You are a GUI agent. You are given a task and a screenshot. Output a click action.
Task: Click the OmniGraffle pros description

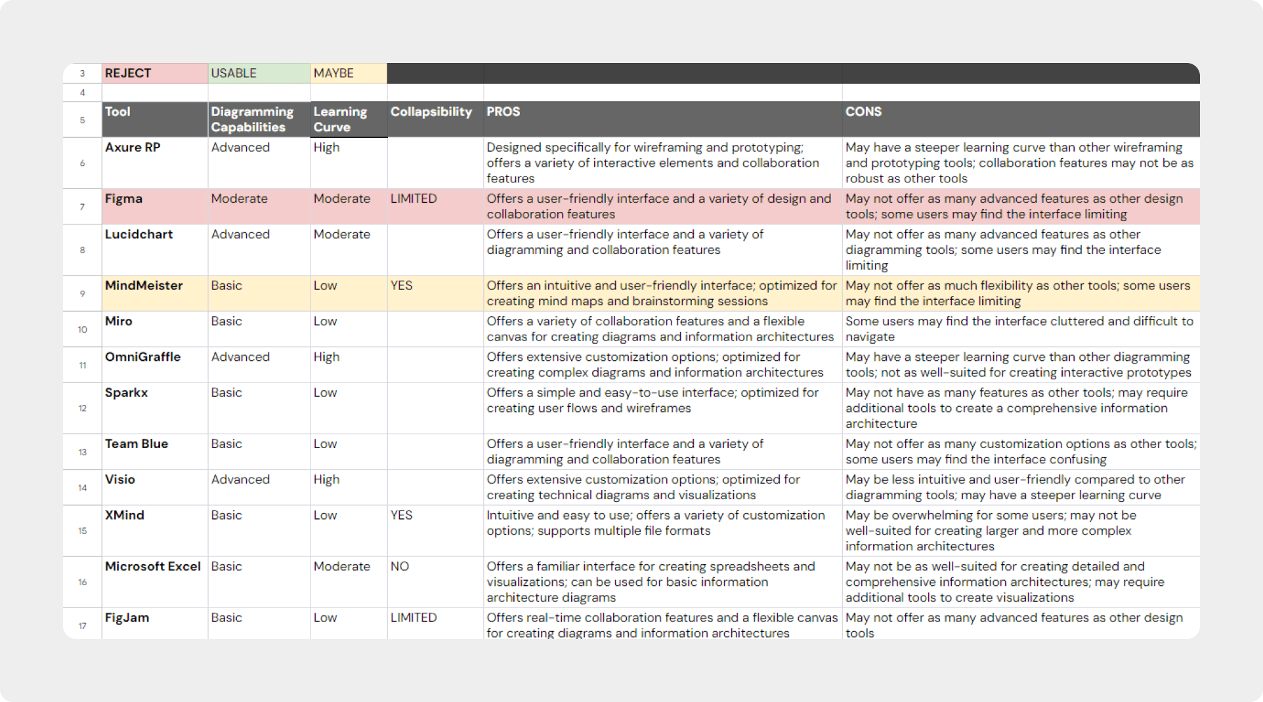click(663, 365)
